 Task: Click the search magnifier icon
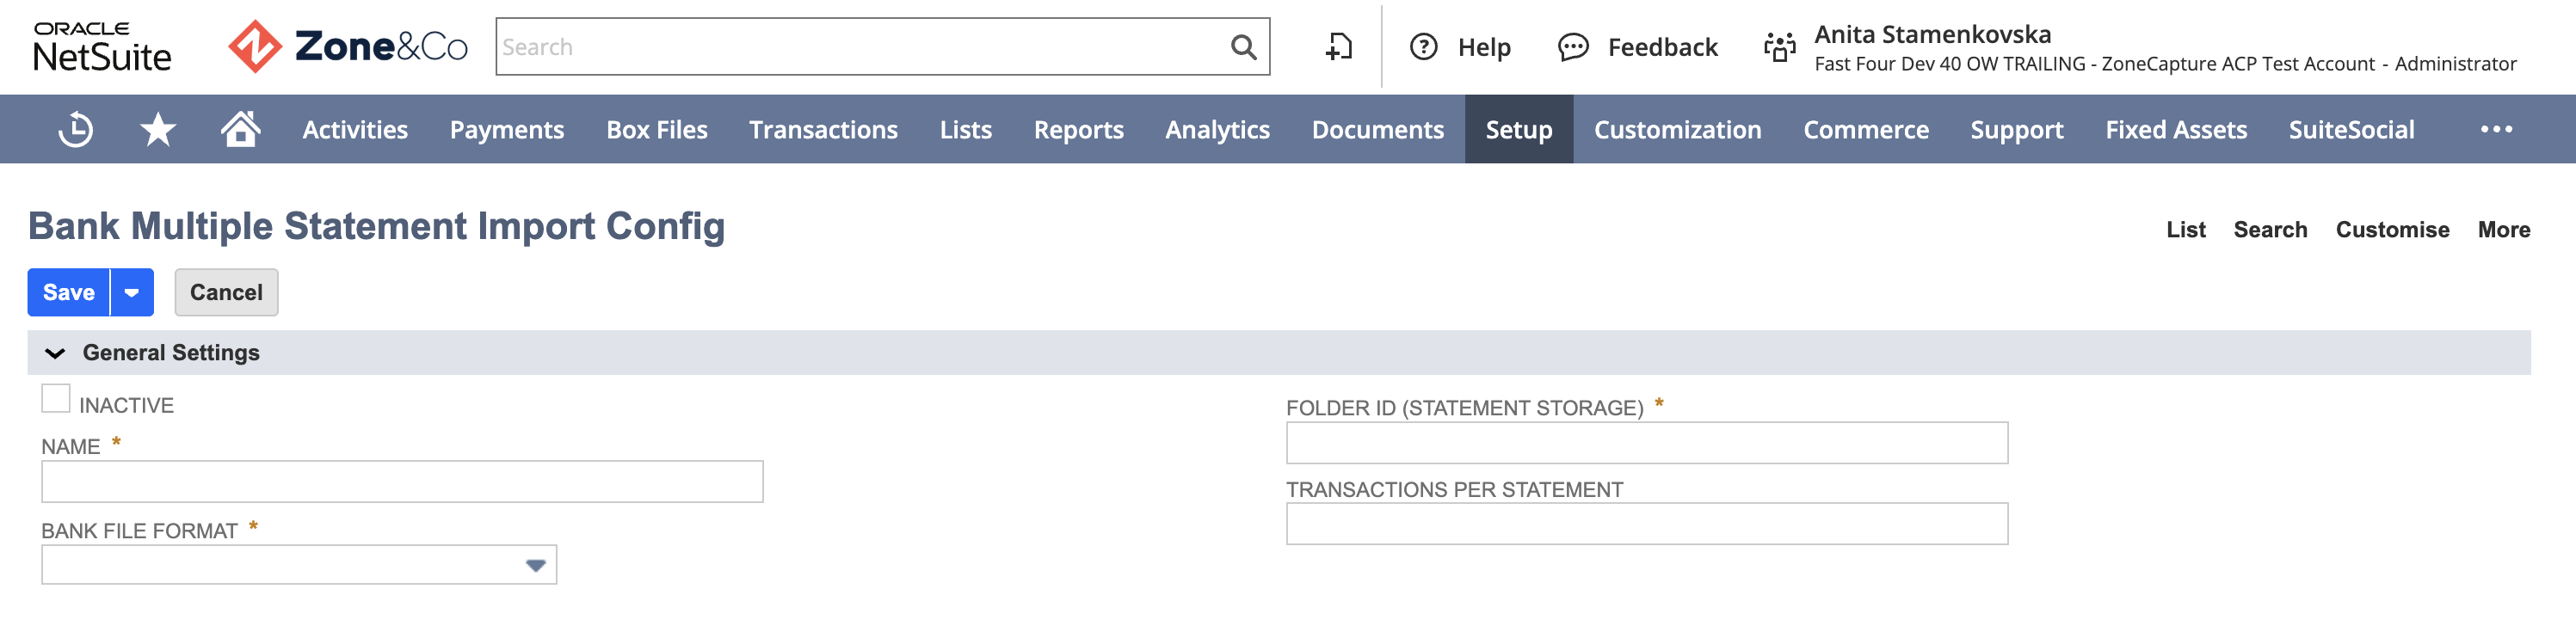click(1243, 47)
